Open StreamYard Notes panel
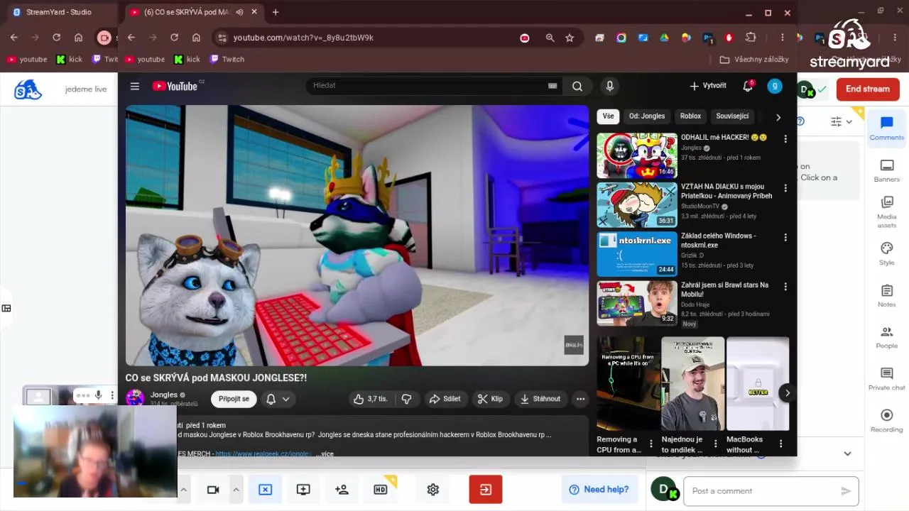 pos(886,295)
